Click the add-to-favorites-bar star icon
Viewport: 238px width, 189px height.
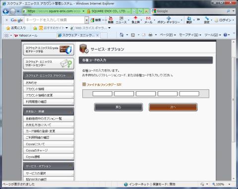35,28
